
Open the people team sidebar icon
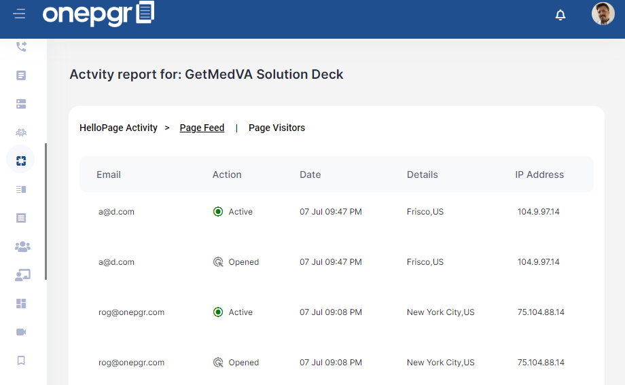(22, 246)
